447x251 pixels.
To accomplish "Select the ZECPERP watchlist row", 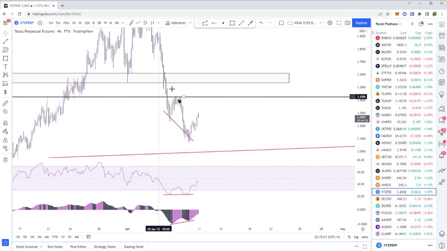I will (x=404, y=199).
